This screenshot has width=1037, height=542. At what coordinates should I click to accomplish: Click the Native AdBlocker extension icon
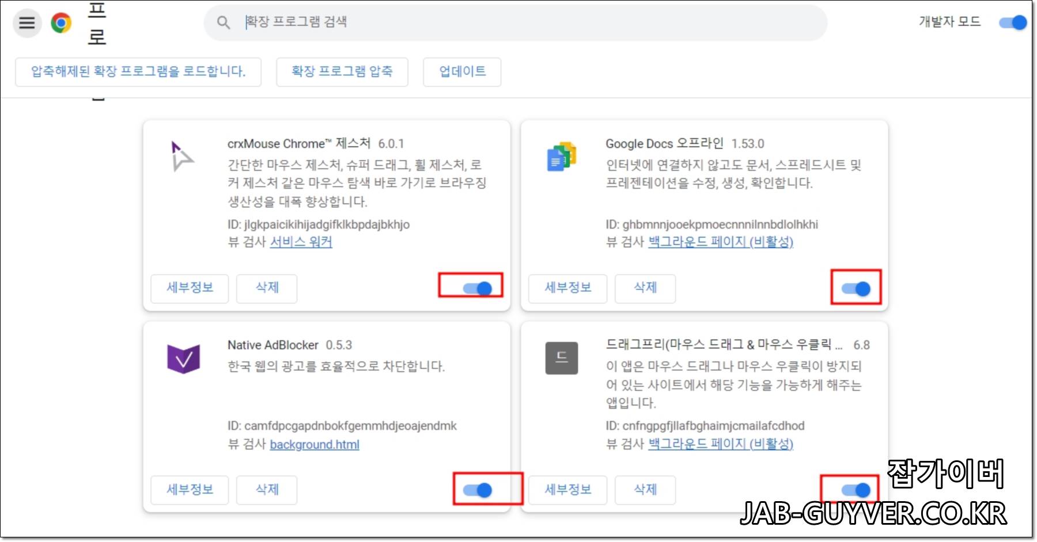tap(183, 358)
